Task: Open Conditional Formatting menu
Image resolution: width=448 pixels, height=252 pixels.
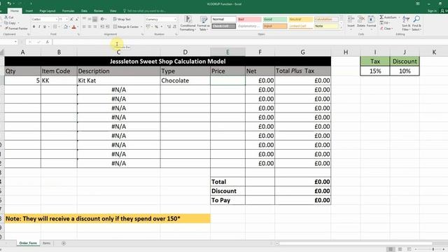Action: (x=188, y=23)
